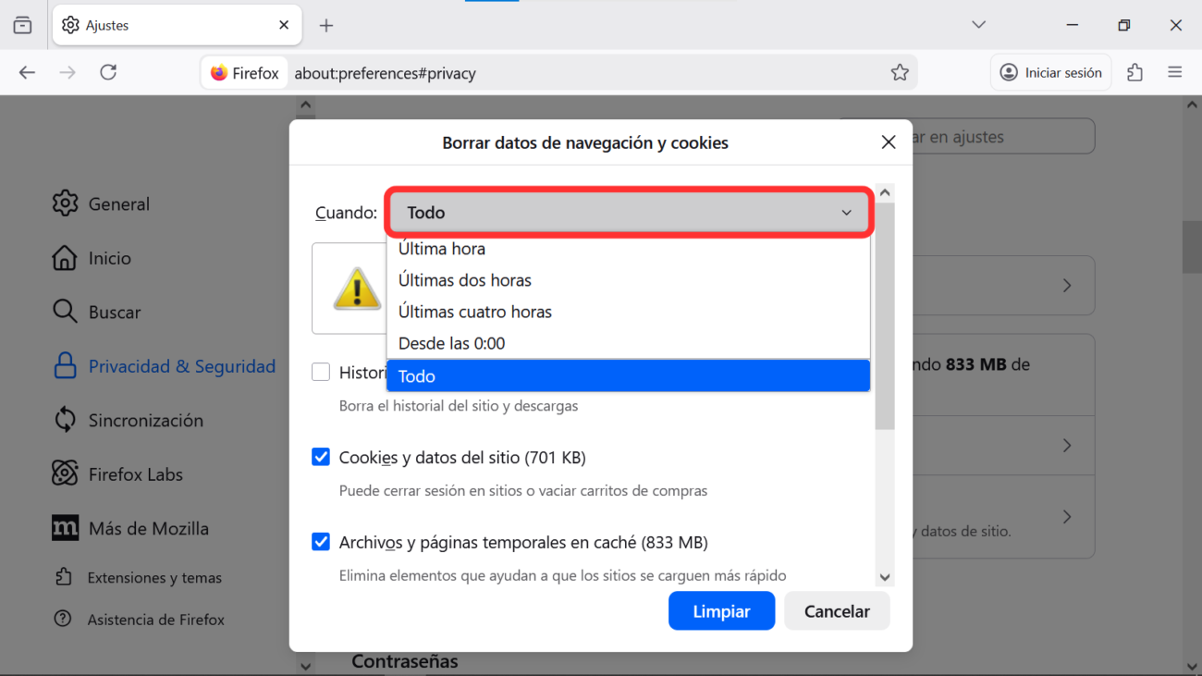Collapse the Cuando dropdown showing Todo

[x=628, y=213]
